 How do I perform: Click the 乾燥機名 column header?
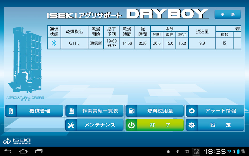coord(74,32)
